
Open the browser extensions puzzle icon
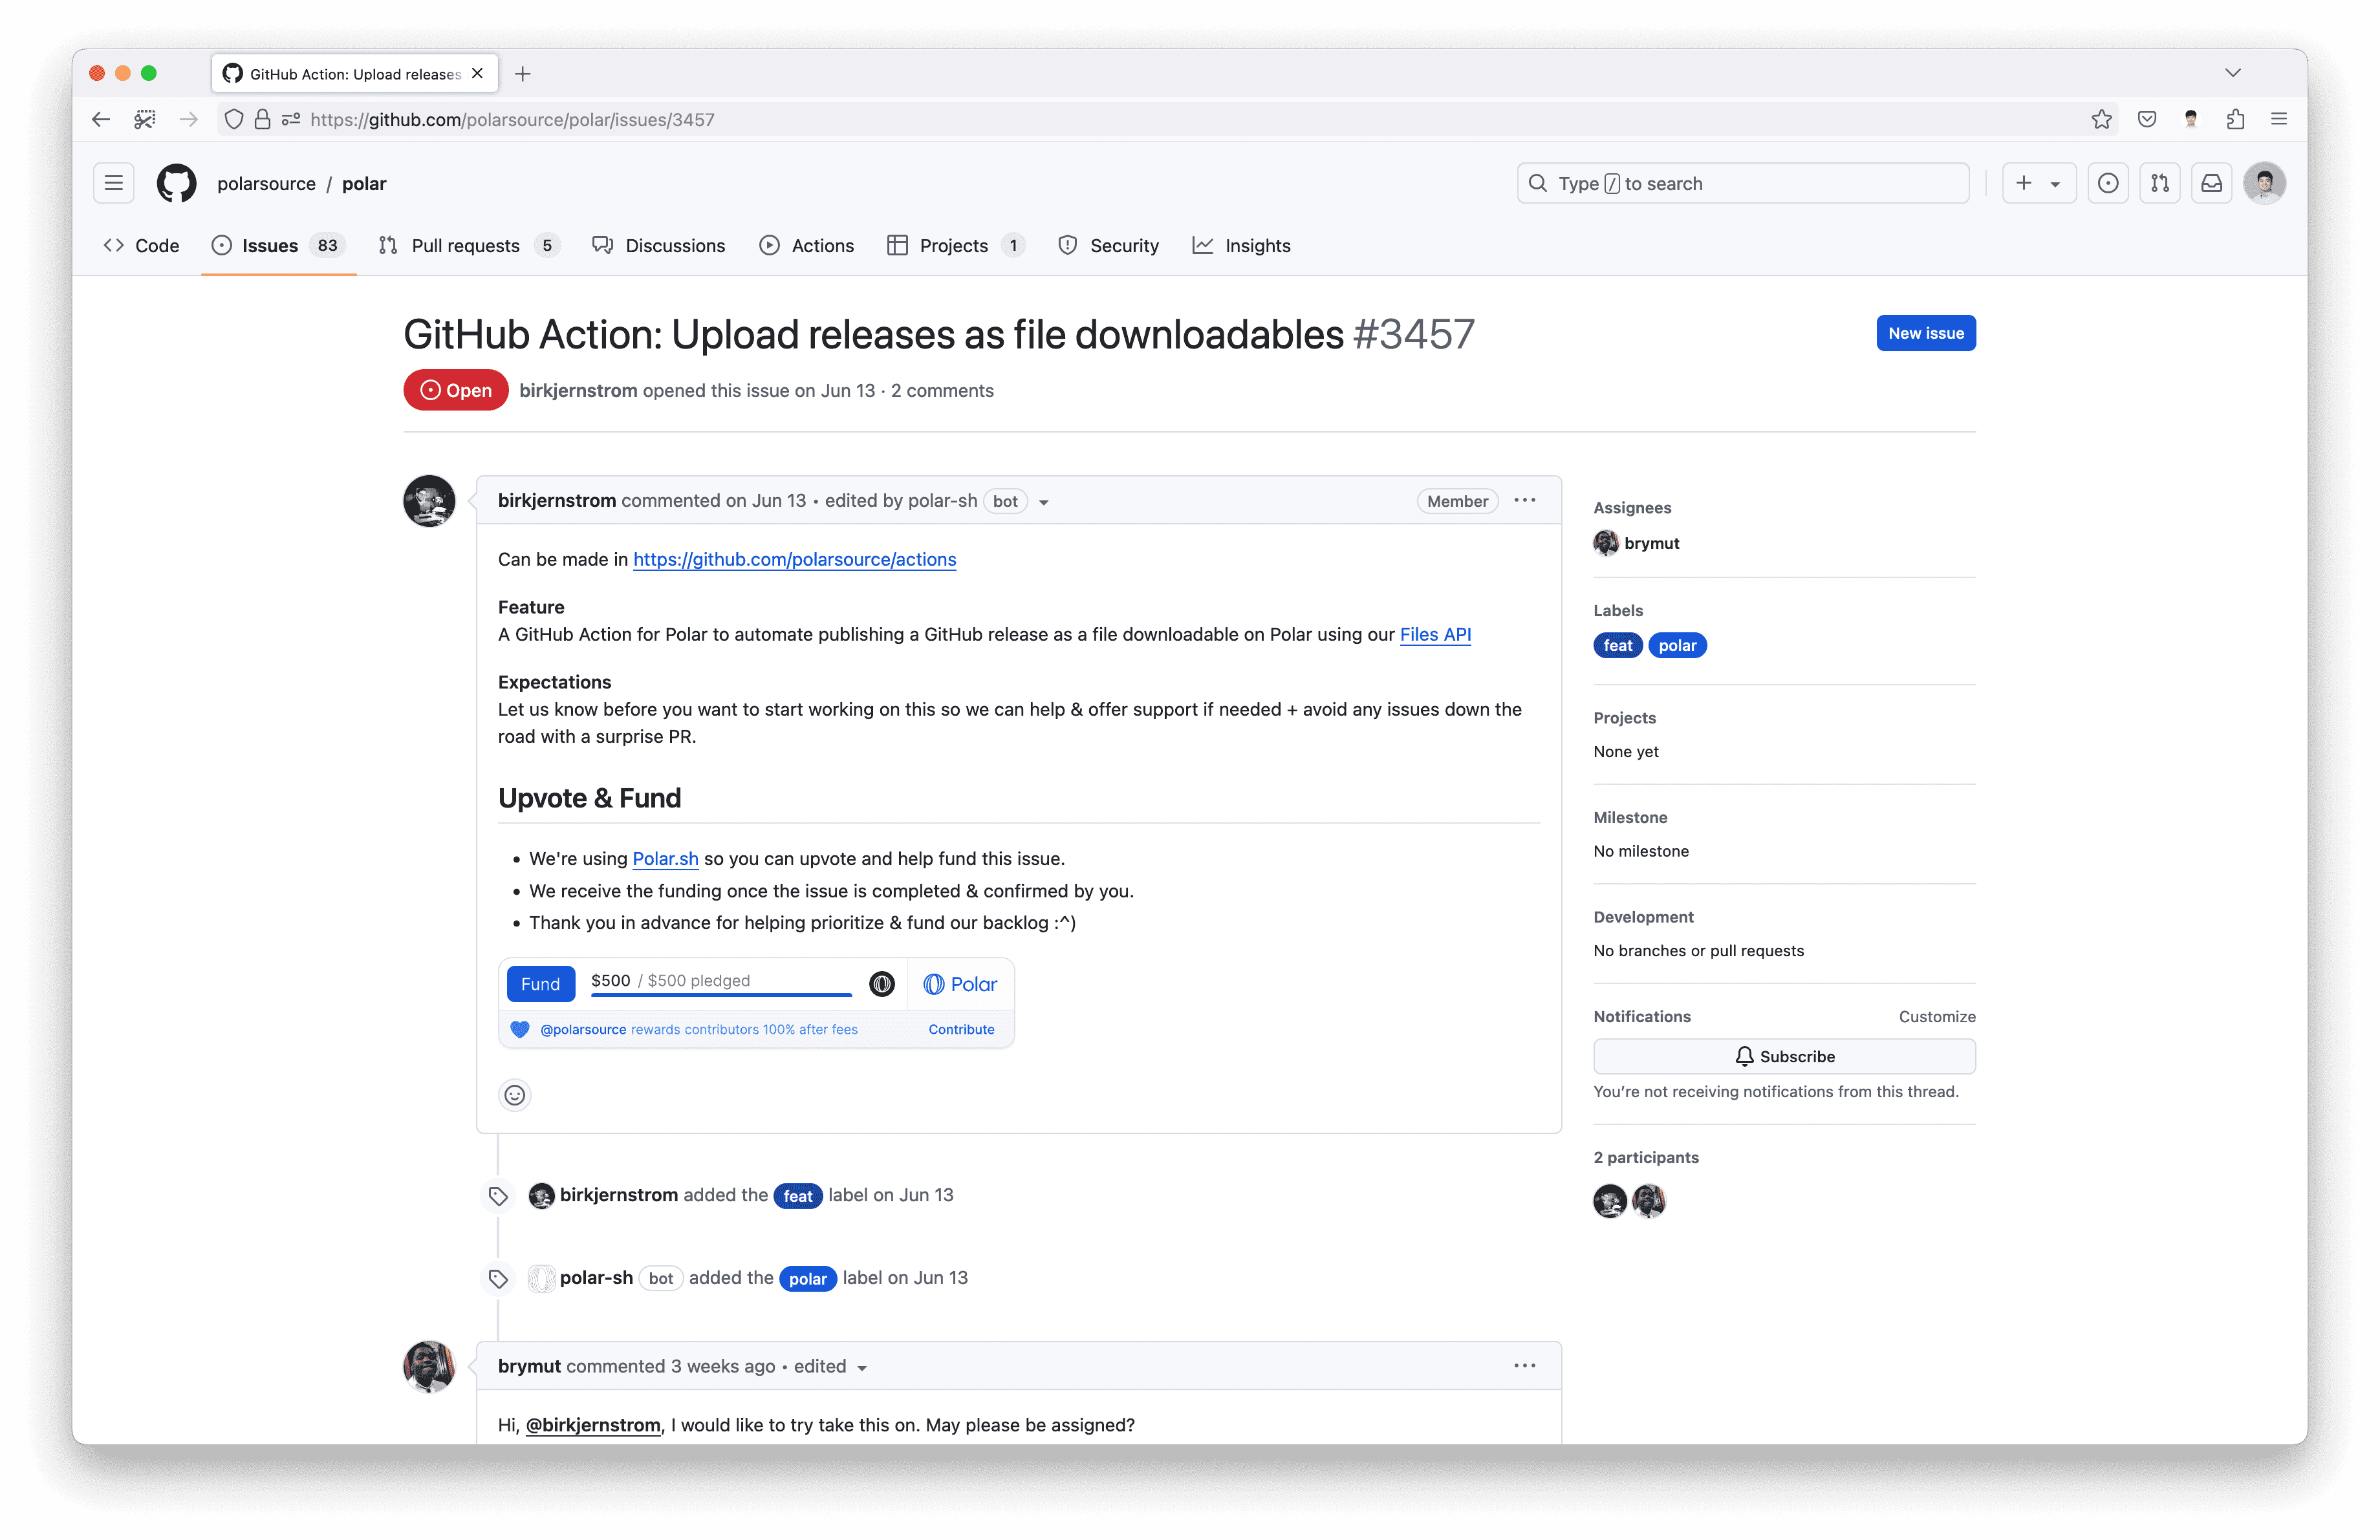pos(2235,120)
